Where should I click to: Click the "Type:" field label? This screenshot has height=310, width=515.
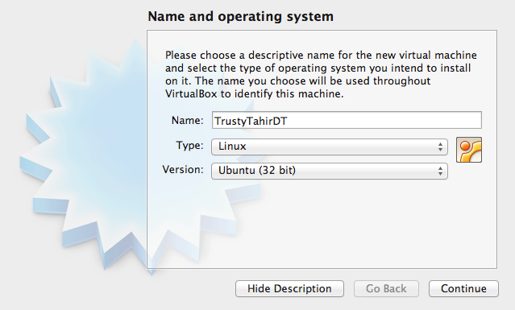(189, 145)
